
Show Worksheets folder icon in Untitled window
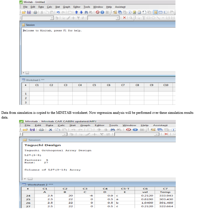pyautogui.click(x=120, y=12)
